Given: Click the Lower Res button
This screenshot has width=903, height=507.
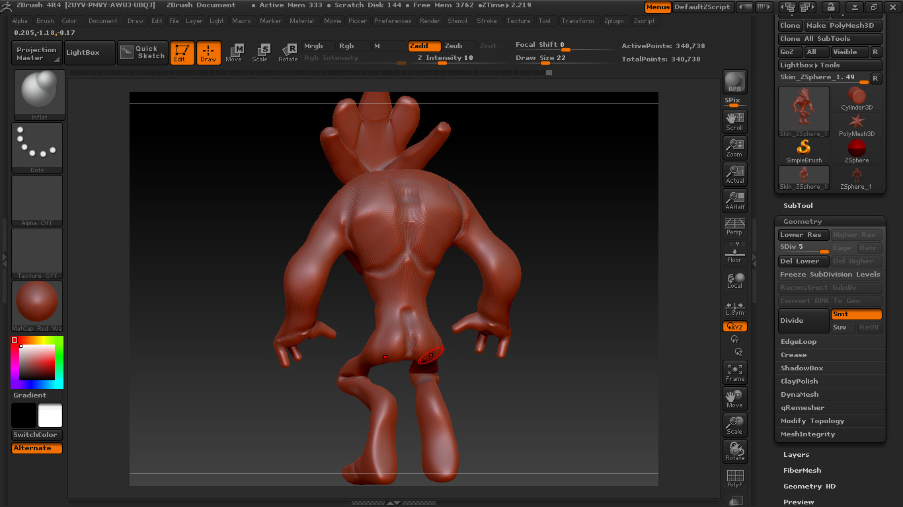Looking at the screenshot, I should click(x=803, y=235).
